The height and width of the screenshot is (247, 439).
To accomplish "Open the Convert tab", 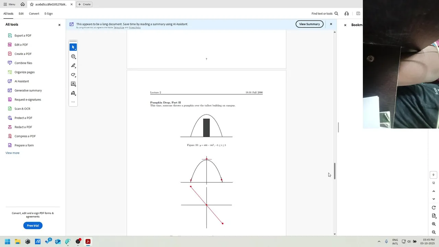I will click(34, 14).
